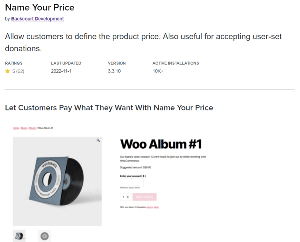Decrement quantity using the down stepper arrow
Image resolution: width=300 pixels, height=242 pixels.
pyautogui.click(x=128, y=198)
